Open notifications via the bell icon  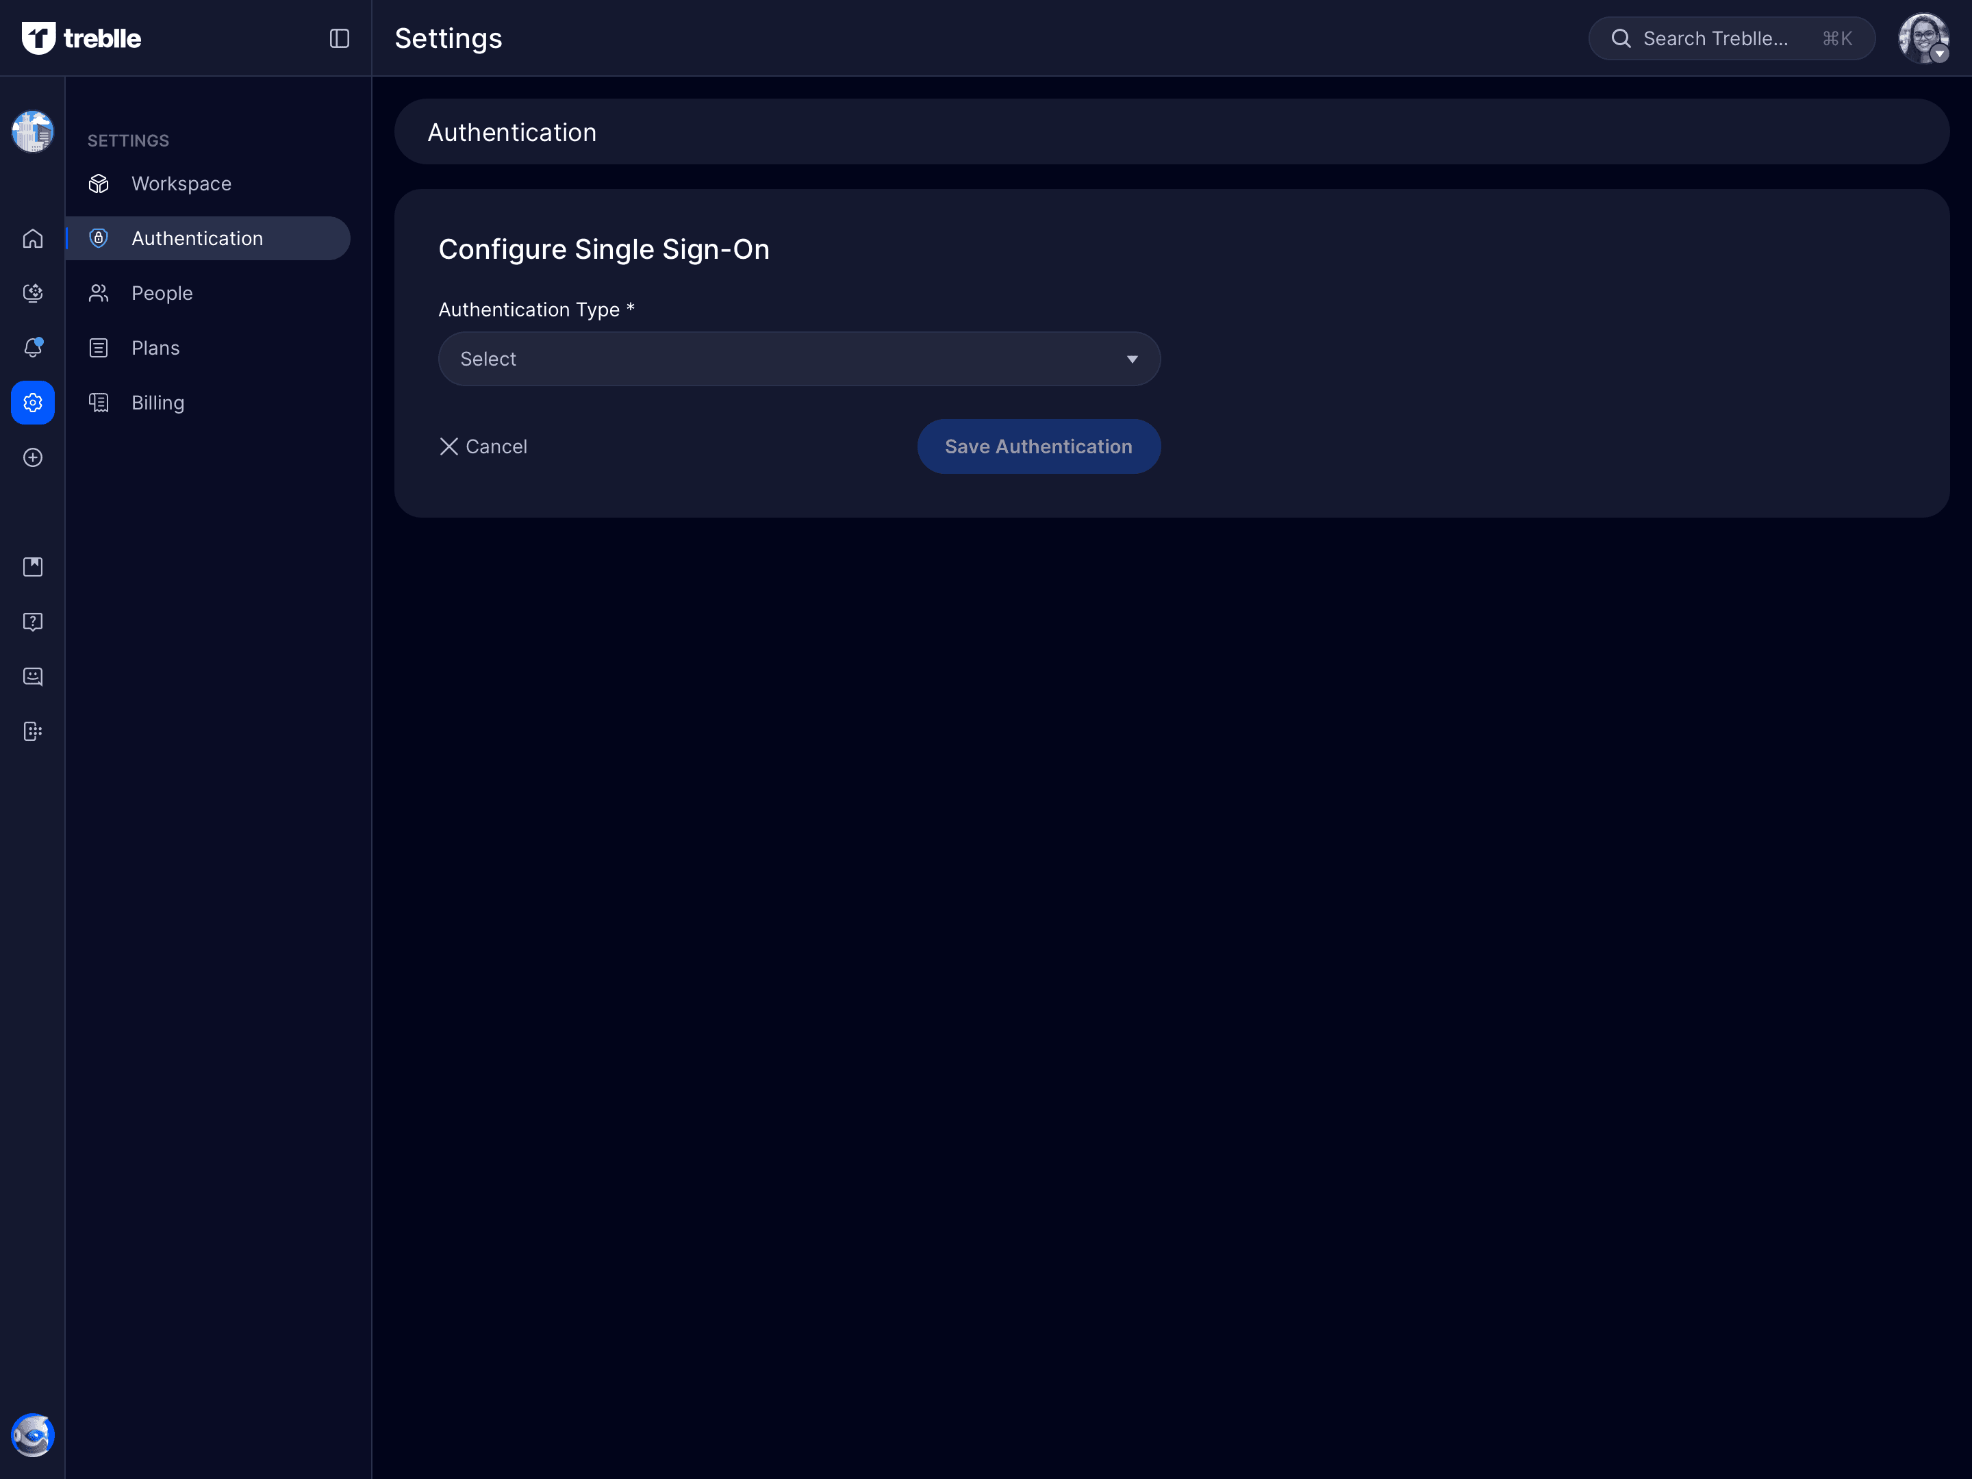coord(32,348)
